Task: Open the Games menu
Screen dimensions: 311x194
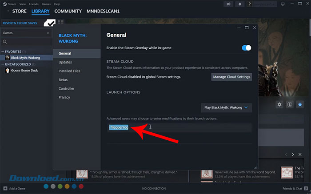Action: [x=46, y=4]
